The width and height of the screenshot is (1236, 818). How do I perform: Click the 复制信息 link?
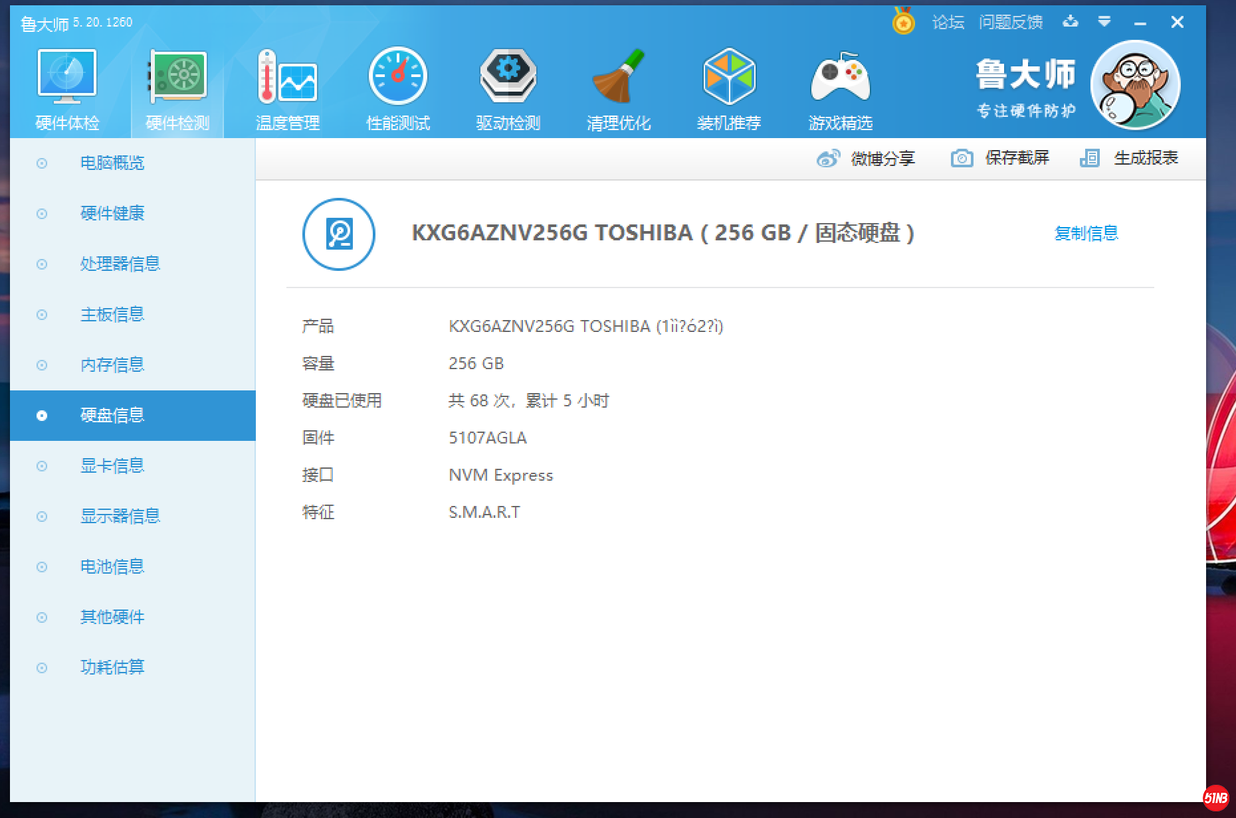click(x=1086, y=233)
